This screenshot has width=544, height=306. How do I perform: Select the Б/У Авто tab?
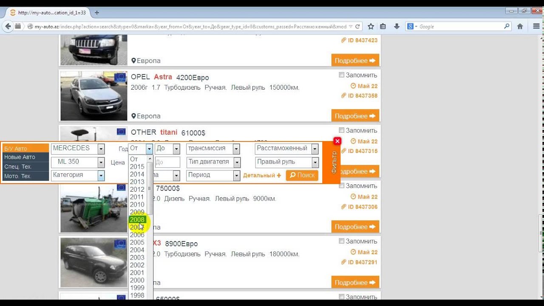(x=25, y=148)
